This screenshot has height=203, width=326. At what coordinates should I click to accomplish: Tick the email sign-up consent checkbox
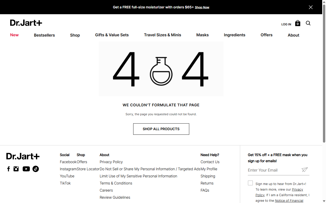[x=250, y=183]
